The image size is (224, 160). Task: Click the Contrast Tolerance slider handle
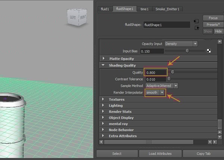tap(169, 79)
